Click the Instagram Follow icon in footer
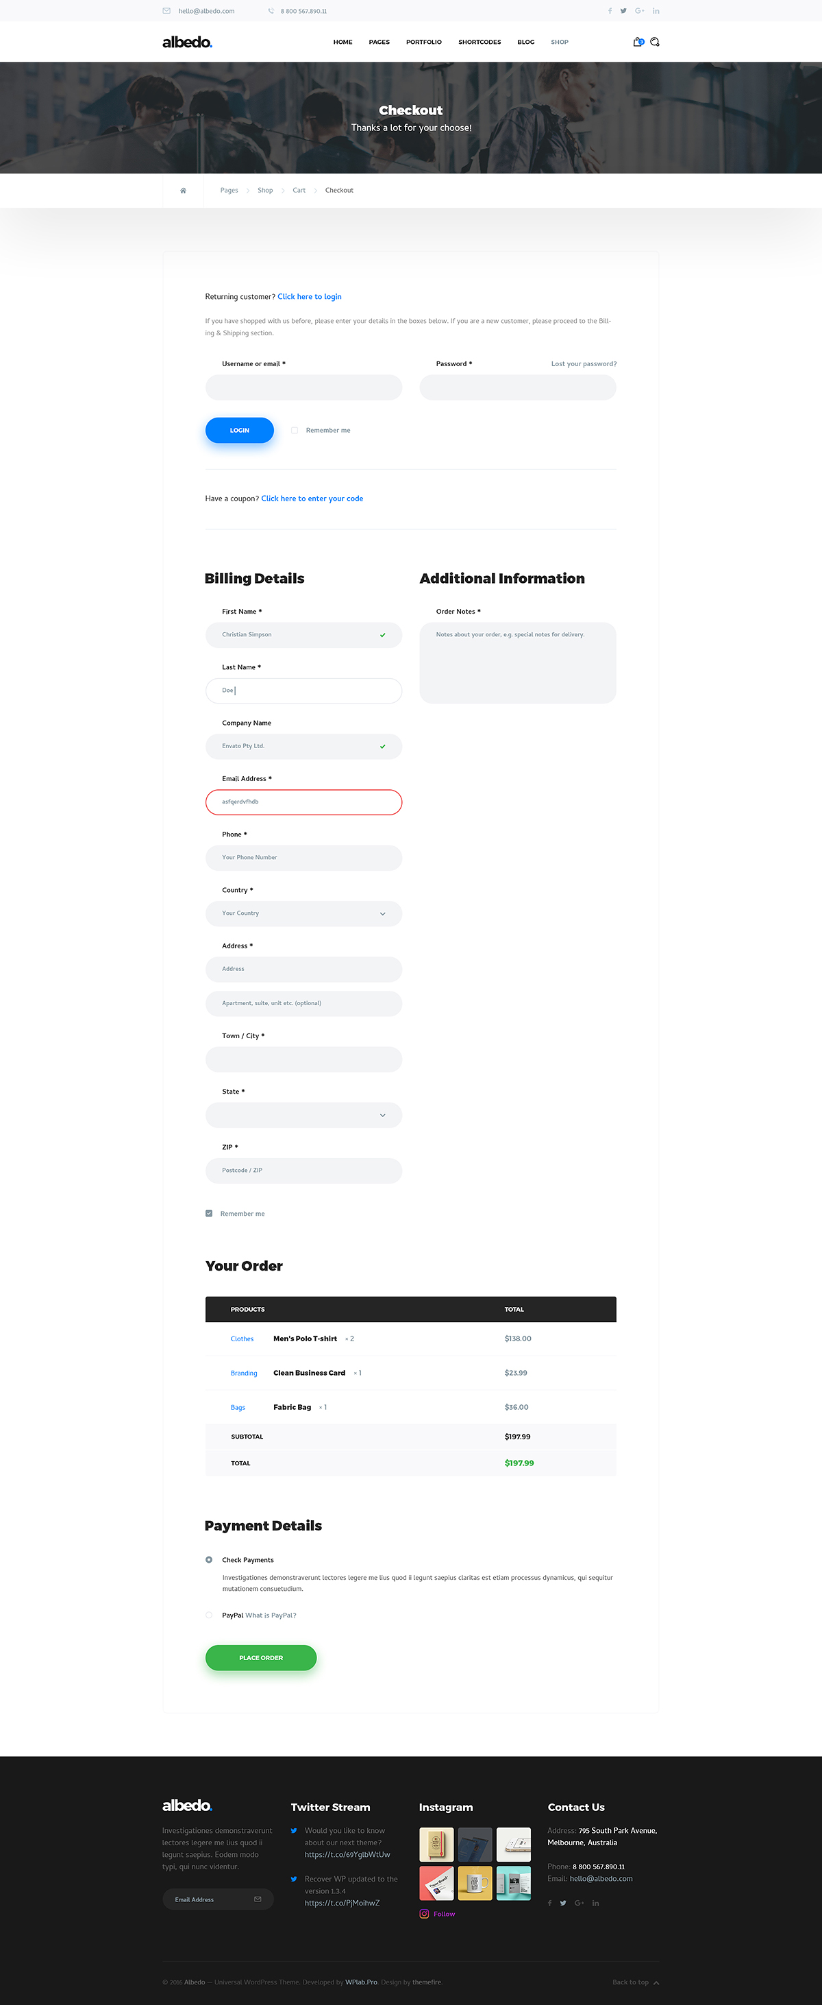The height and width of the screenshot is (2005, 822). (424, 1914)
